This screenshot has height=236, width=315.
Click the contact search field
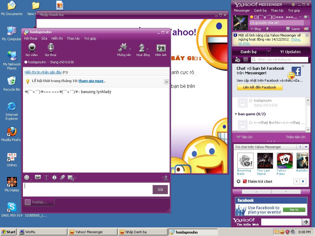(279, 60)
